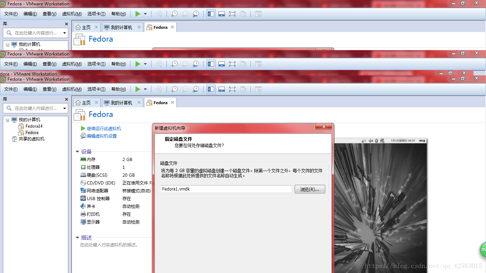Click the 浏览(R)... browse button in the wizard
The width and height of the screenshot is (486, 273).
tap(310, 189)
